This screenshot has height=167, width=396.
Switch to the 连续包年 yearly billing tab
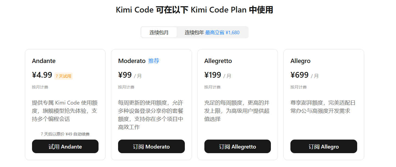[x=194, y=33]
